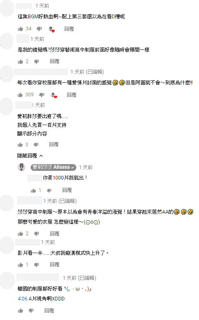Collapse replies via 隱藏回覆

click(30, 156)
